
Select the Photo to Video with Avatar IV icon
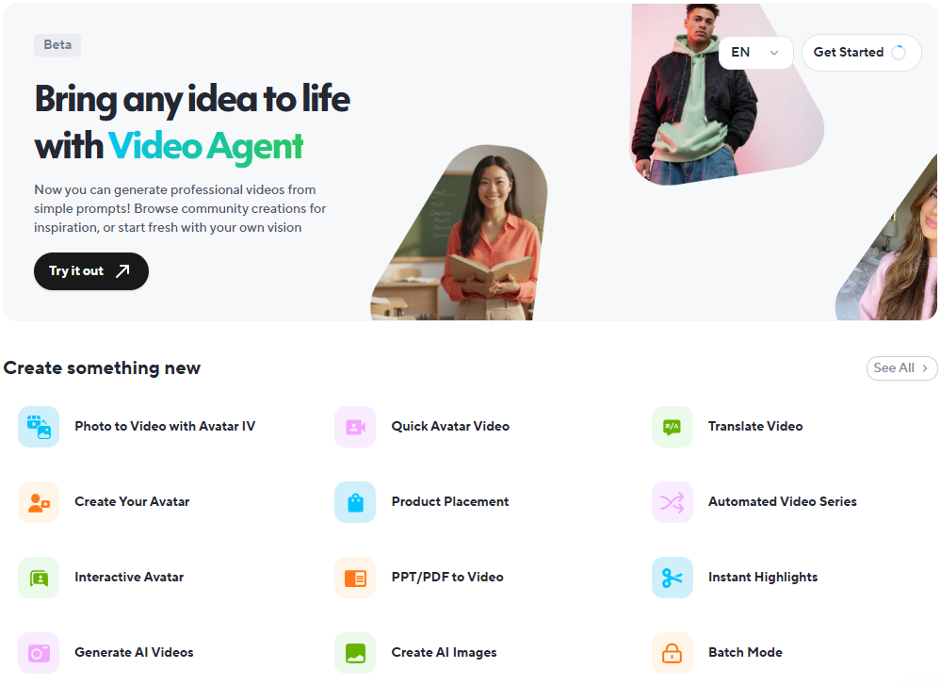(x=39, y=426)
